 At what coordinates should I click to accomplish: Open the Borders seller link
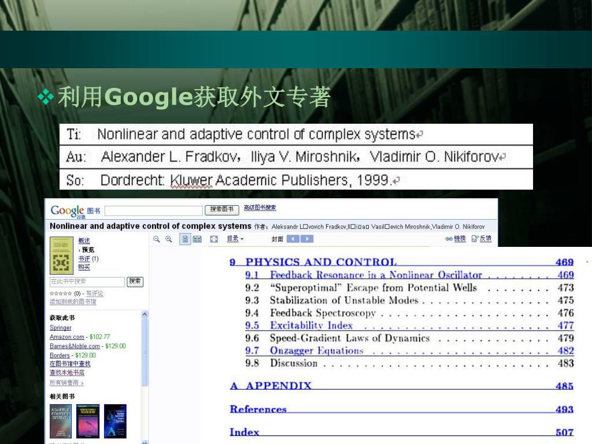point(60,356)
